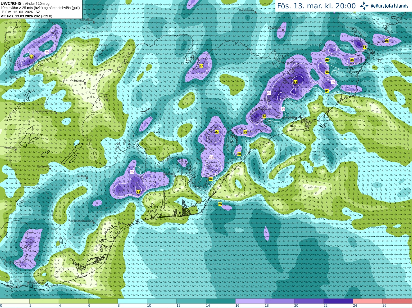Viewport: 412px width, 308px height.
Task: Click the Laufbalar location label
Action: (82, 176)
